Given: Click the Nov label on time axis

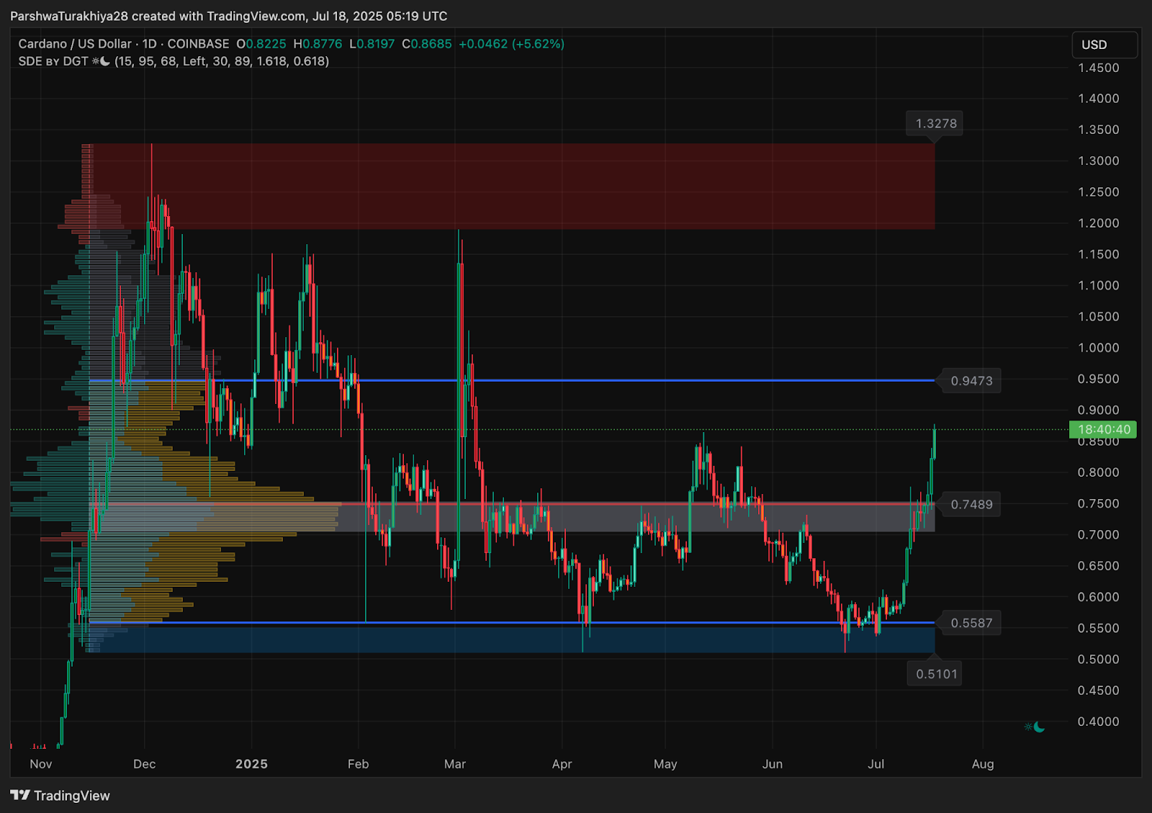Looking at the screenshot, I should click(41, 764).
